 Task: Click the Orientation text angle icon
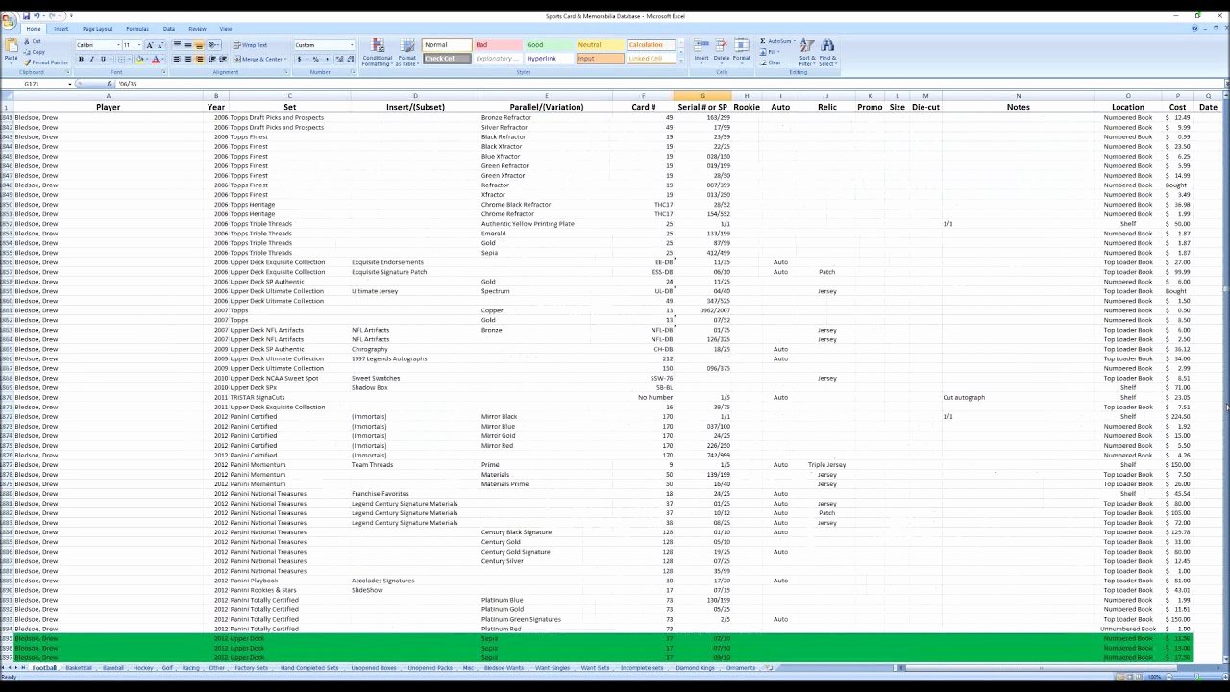pyautogui.click(x=214, y=45)
